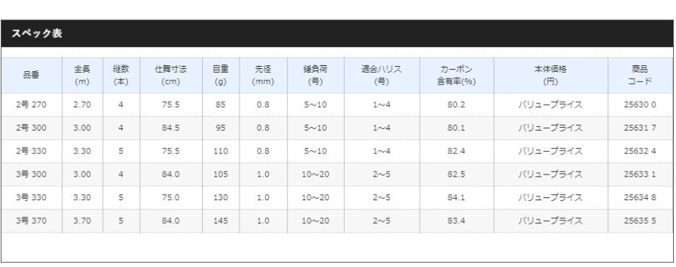Click the 仕舞寸法 (cm) column header
The height and width of the screenshot is (267, 676).
(170, 76)
